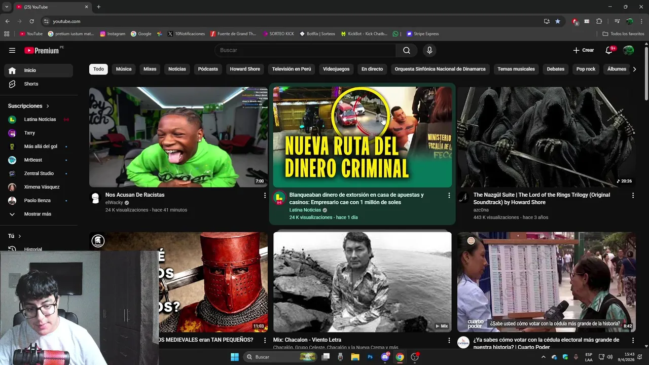Open MrBeast subscription channel
The image size is (649, 365).
click(39, 160)
